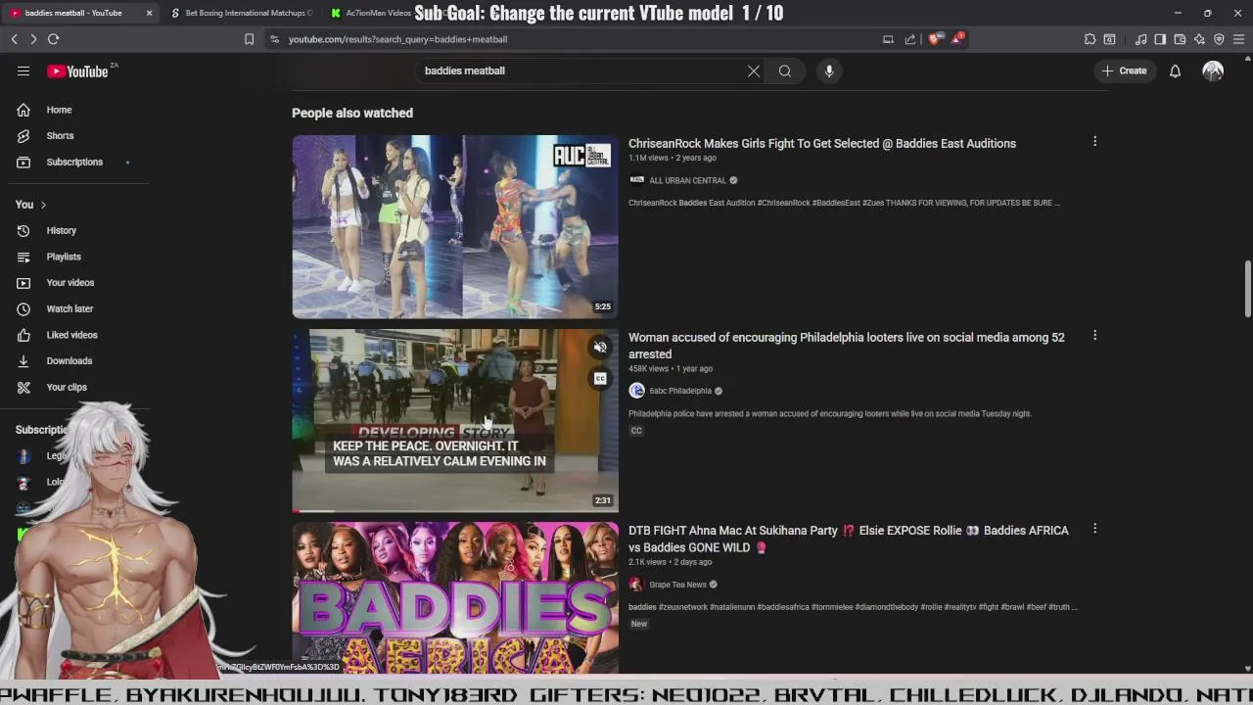Go forward with the browser forward arrow

pos(33,39)
